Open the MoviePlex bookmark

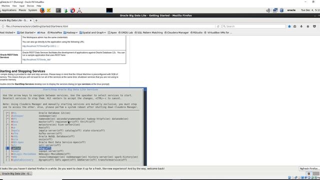(54, 32)
